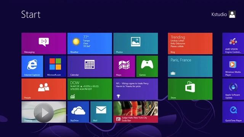Image resolution: width=244 pixels, height=137 pixels.
Task: Open the Mail tile
Action: point(101,112)
